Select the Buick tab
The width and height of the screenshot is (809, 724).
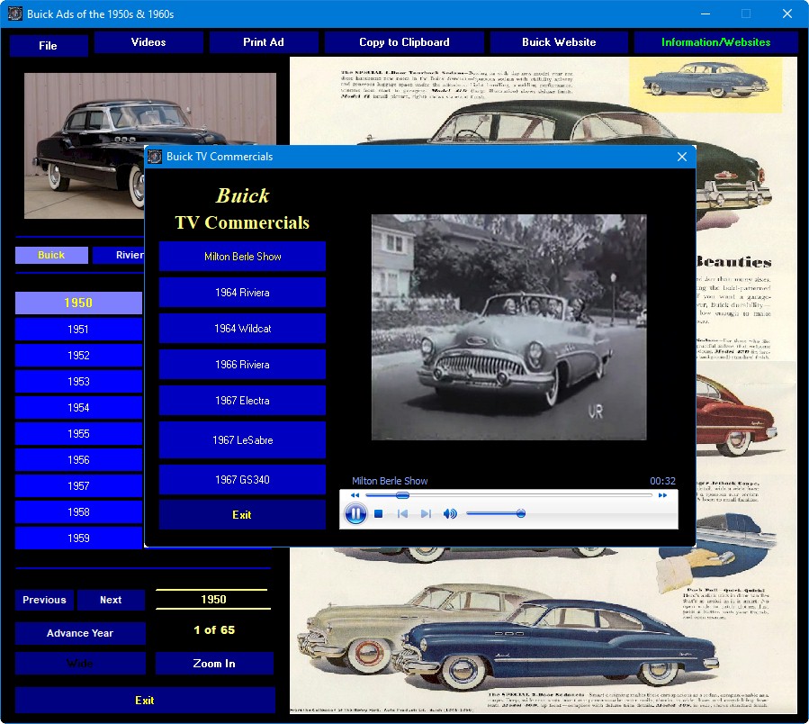[51, 255]
